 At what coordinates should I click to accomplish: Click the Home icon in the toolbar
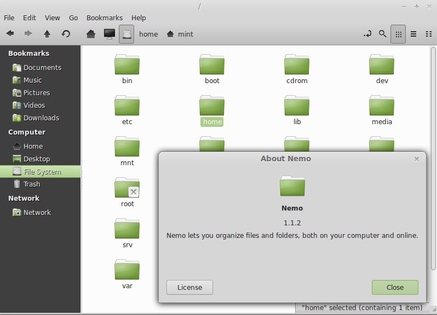(x=91, y=34)
